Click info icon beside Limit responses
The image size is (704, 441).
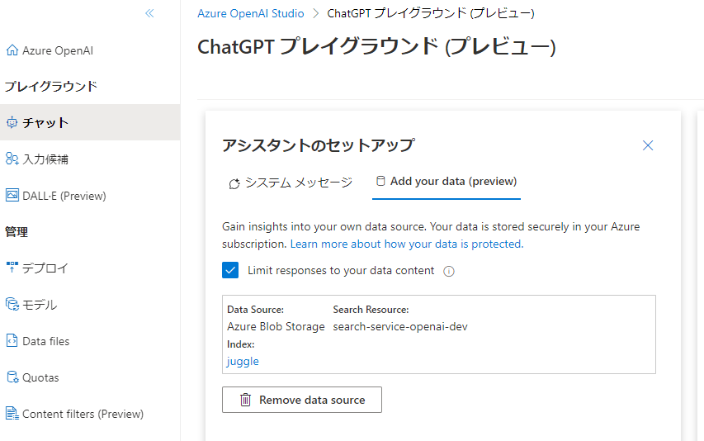[x=449, y=271]
